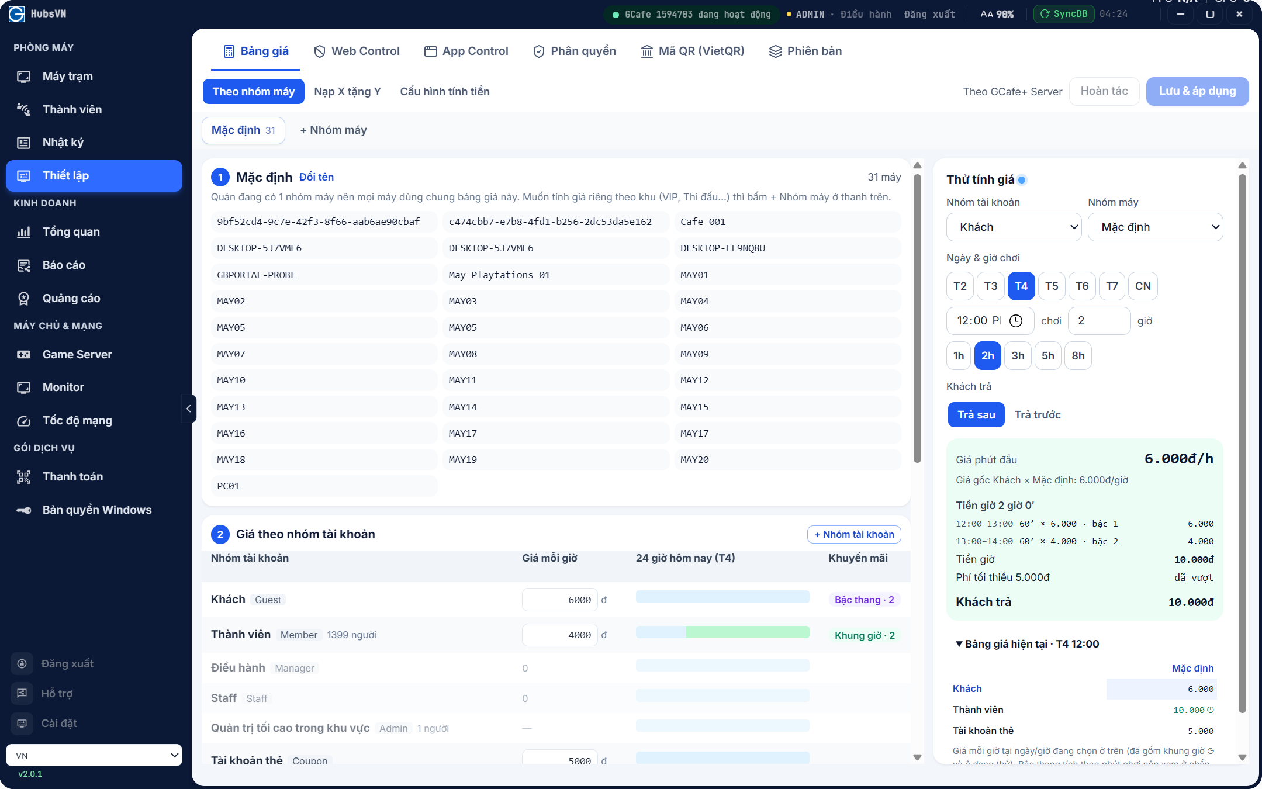Image resolution: width=1262 pixels, height=789 pixels.
Task: Click the Nhật ký log icon
Action: pos(23,143)
